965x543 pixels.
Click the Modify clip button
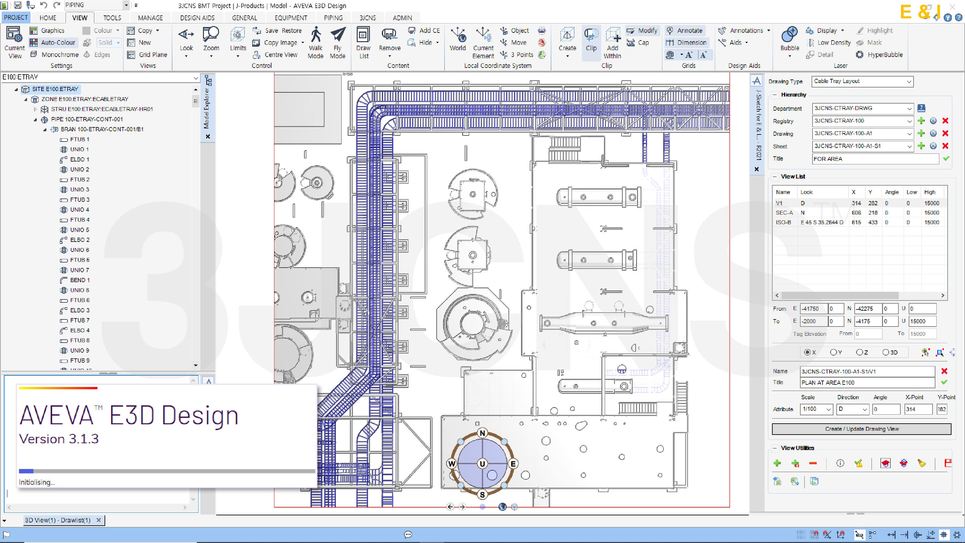pyautogui.click(x=642, y=30)
